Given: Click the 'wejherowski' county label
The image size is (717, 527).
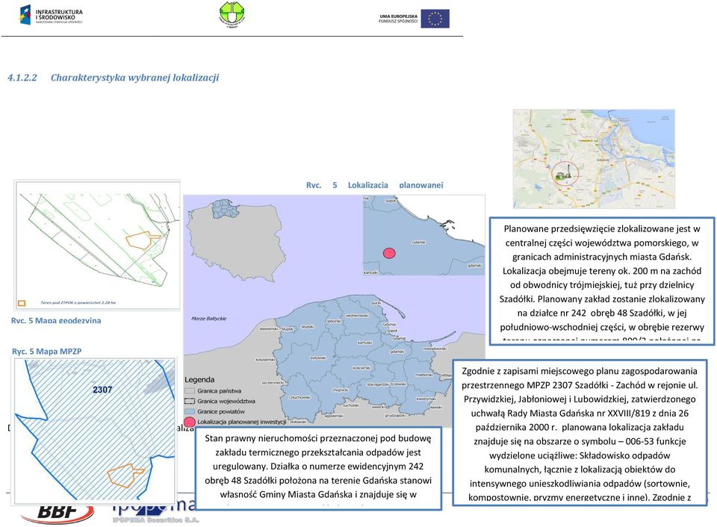Looking at the screenshot, I should click(357, 315).
